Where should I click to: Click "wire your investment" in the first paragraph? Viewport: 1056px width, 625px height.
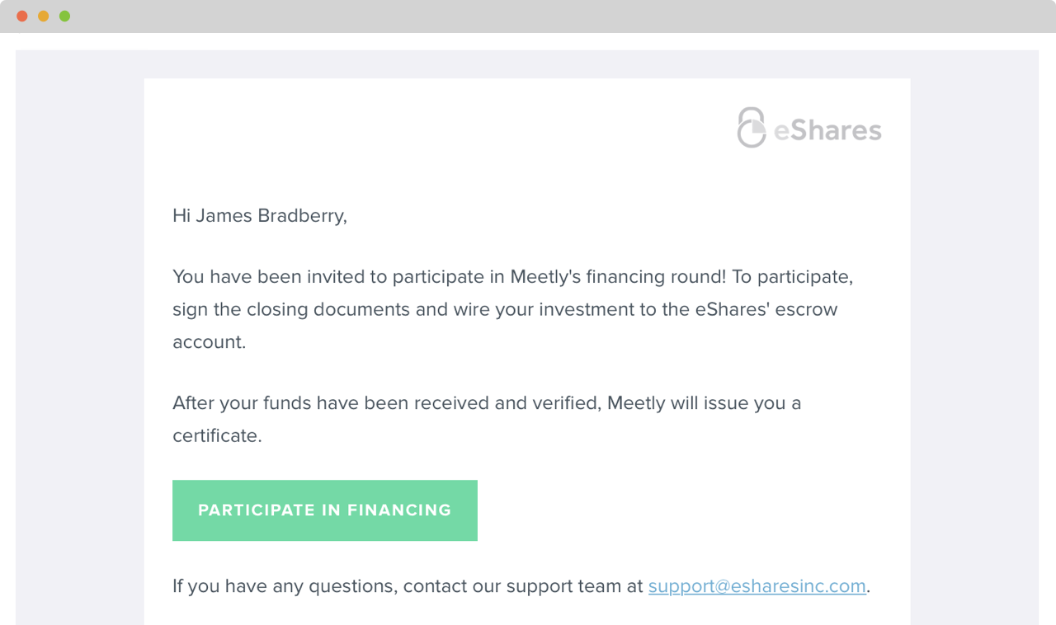pos(544,310)
